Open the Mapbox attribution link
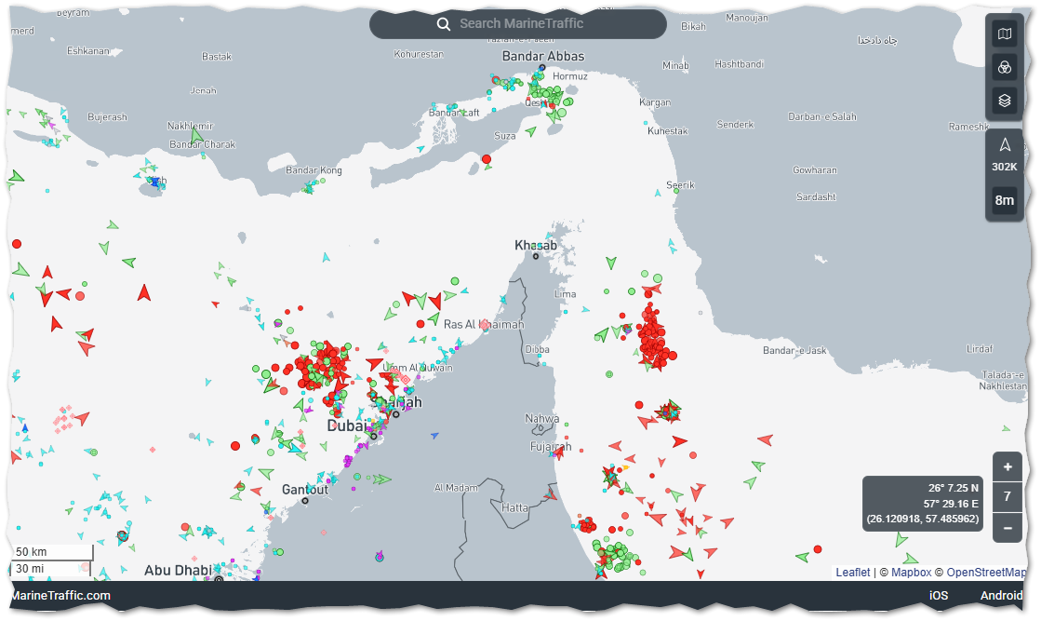Viewport: 1041px width, 621px height. click(911, 573)
